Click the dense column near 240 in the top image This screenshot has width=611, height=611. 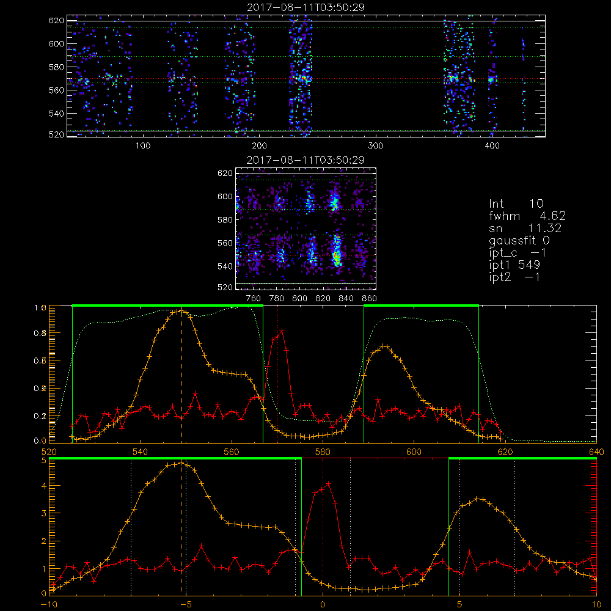click(301, 76)
